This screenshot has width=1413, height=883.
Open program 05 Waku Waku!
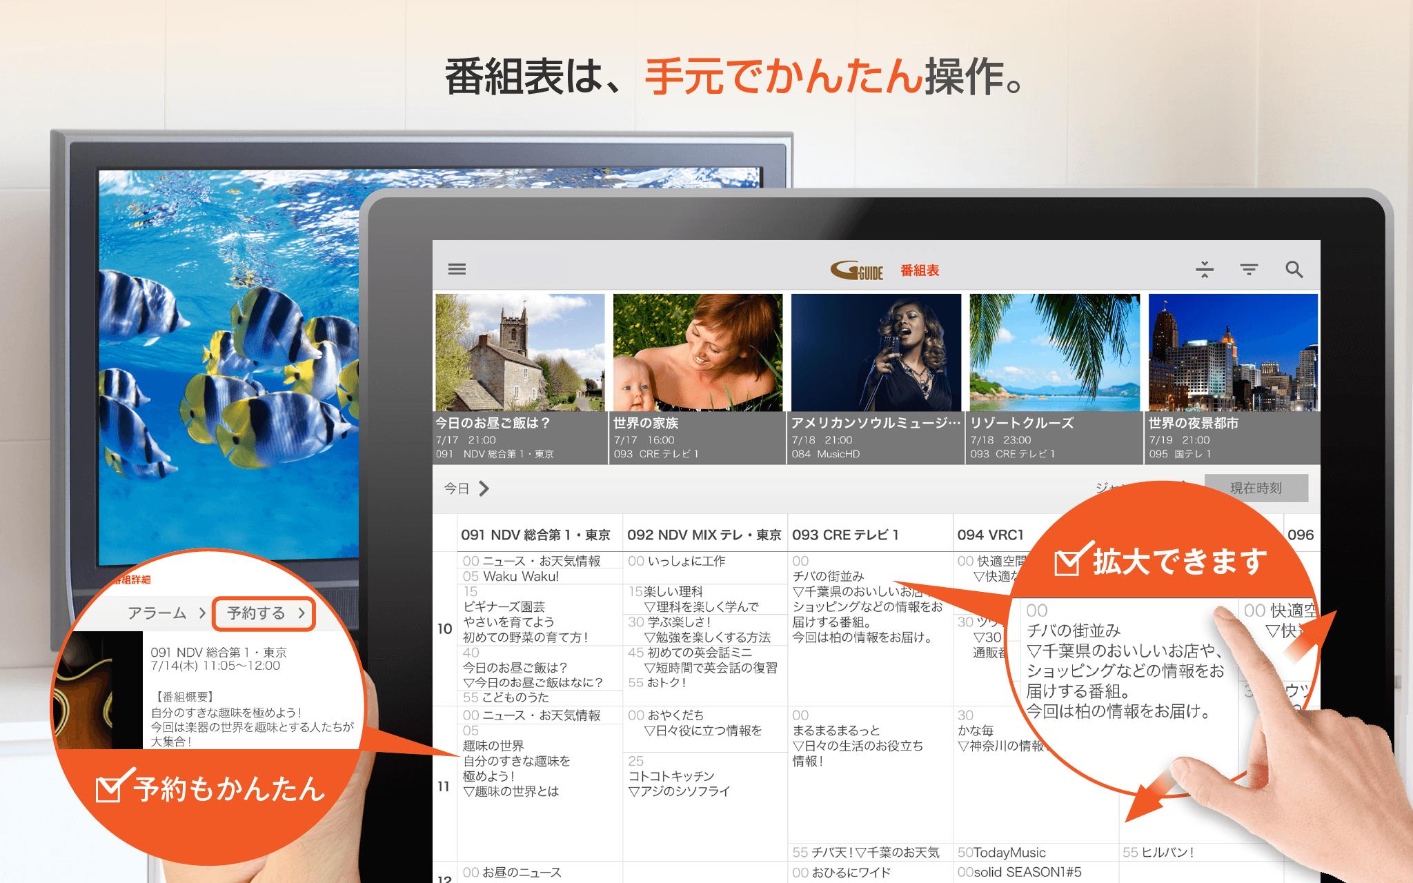click(x=540, y=576)
